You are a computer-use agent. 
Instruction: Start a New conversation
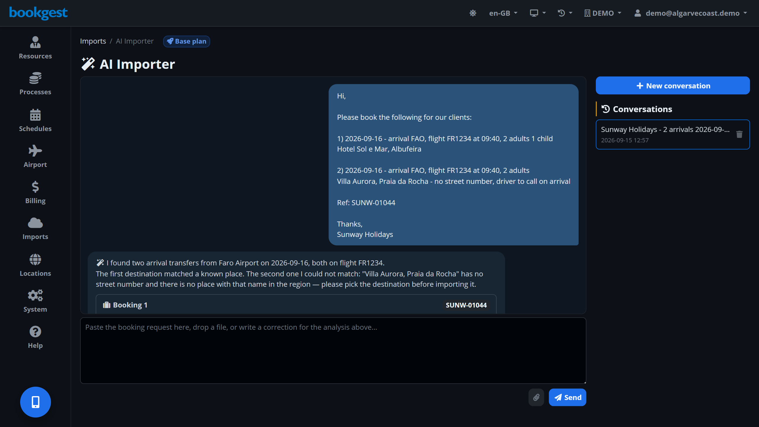[x=673, y=85]
